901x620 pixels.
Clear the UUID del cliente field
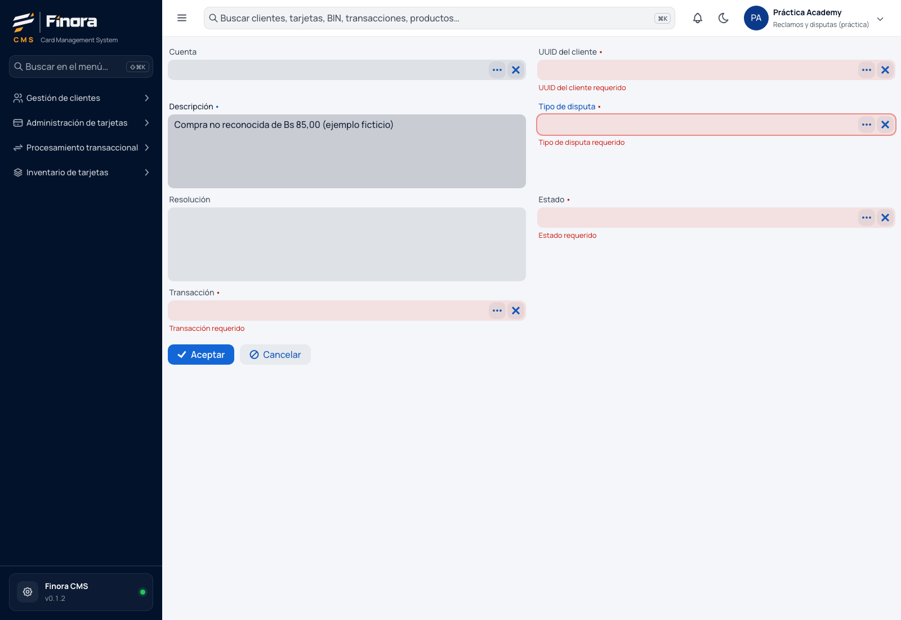tap(885, 70)
